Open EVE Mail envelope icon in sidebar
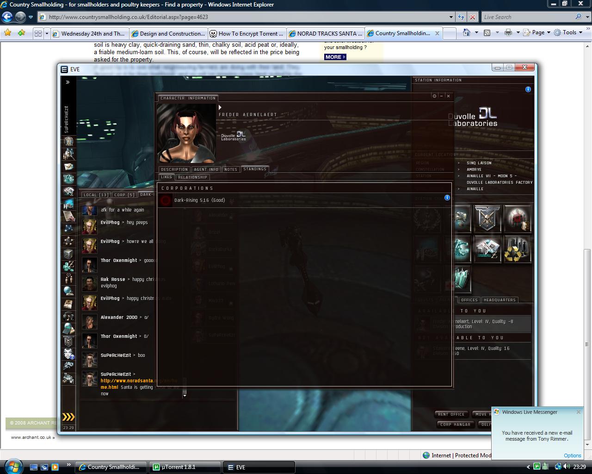Image resolution: width=592 pixels, height=474 pixels. point(68,167)
